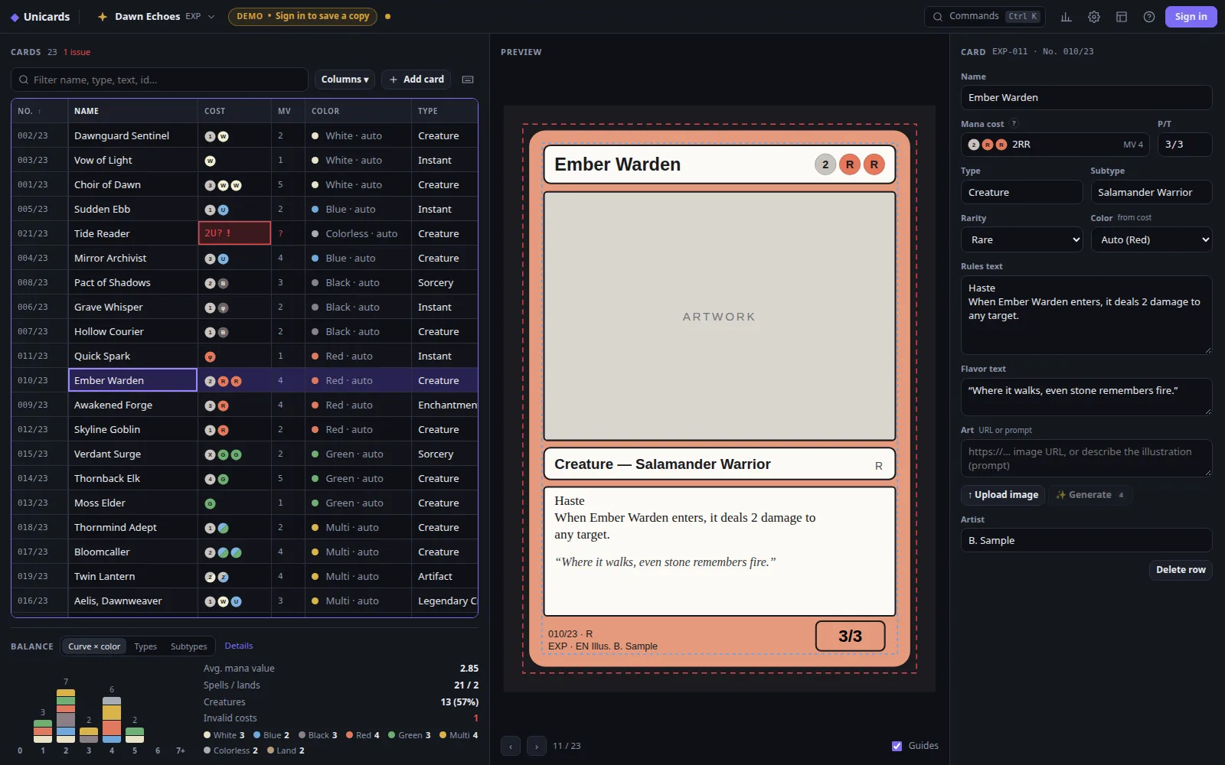Click the Unicards logo
Viewport: 1225px width, 765px height.
click(40, 17)
